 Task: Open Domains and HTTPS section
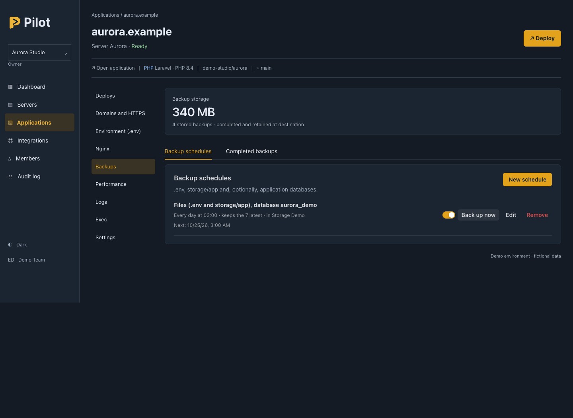123,113
